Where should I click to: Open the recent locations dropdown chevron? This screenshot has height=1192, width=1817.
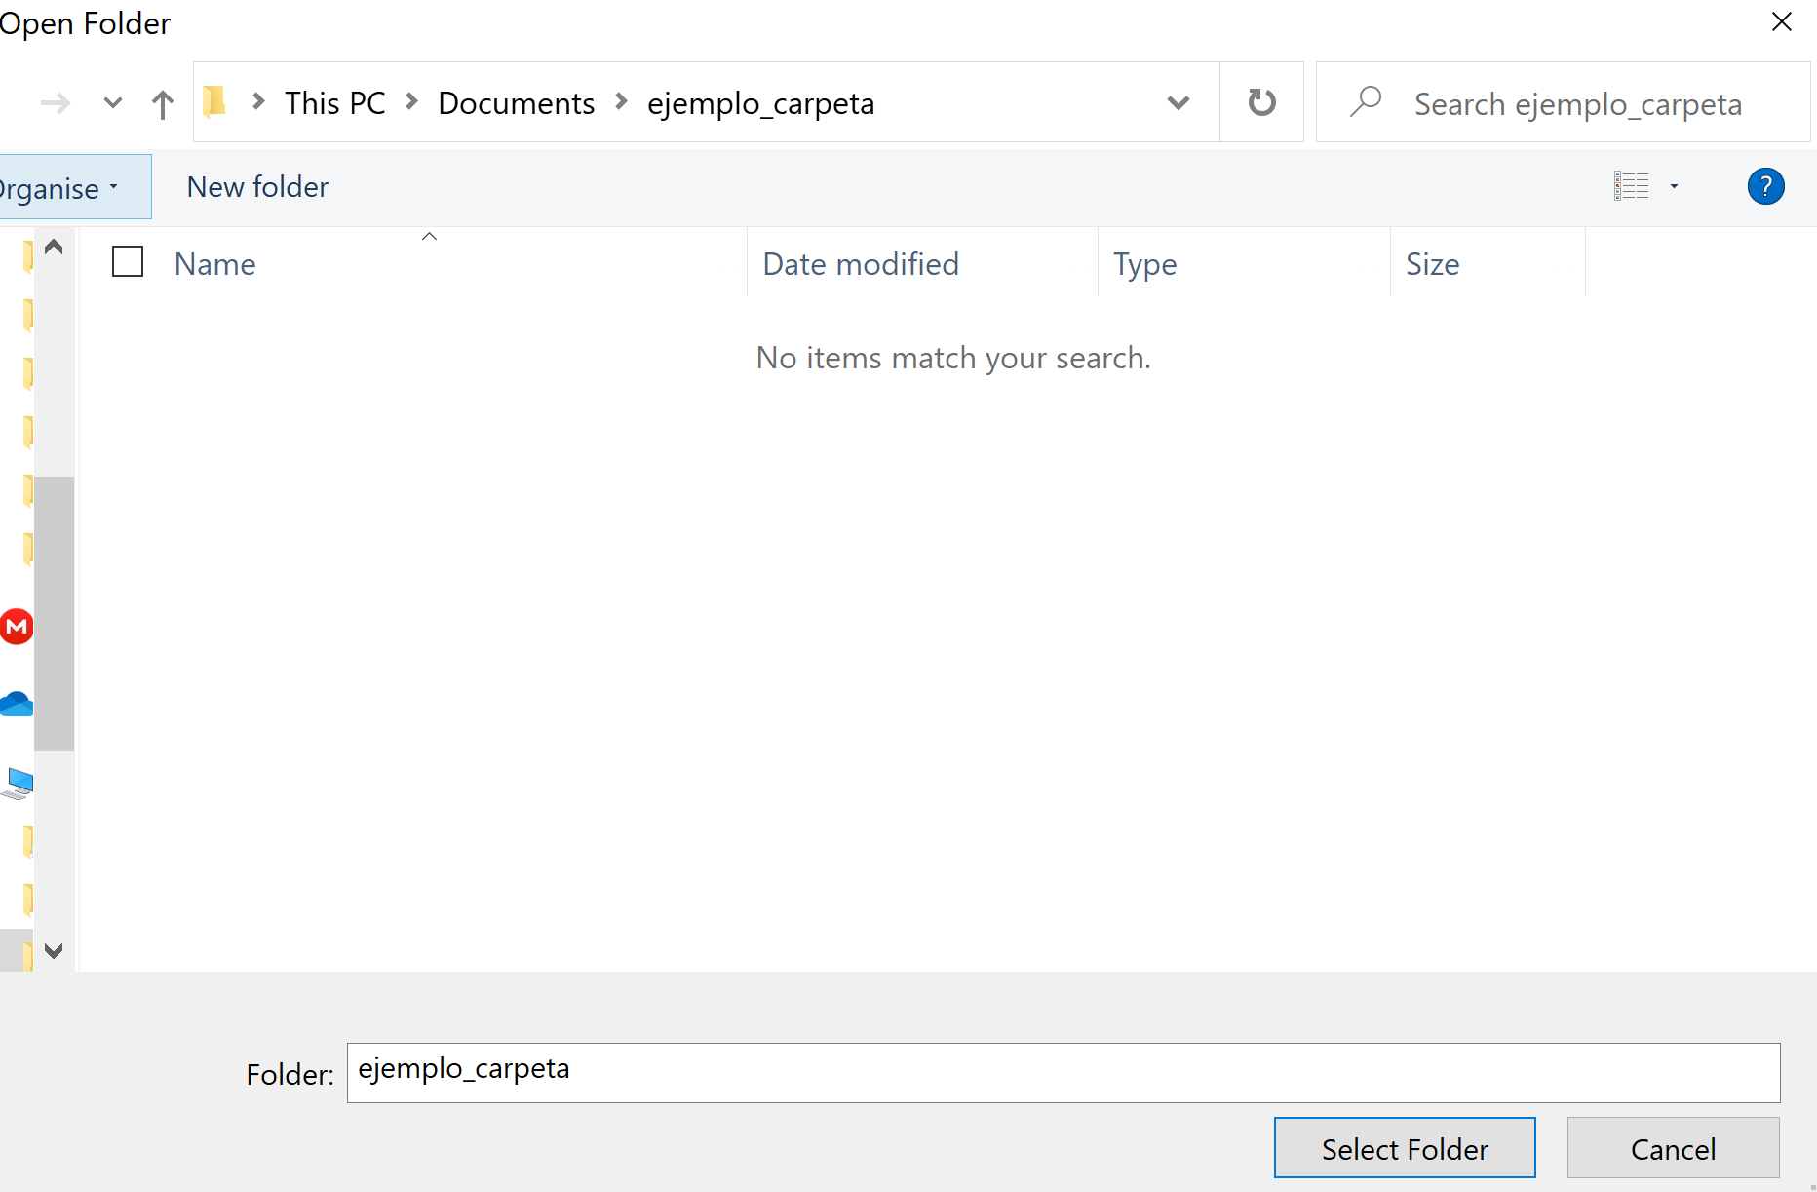(x=113, y=102)
